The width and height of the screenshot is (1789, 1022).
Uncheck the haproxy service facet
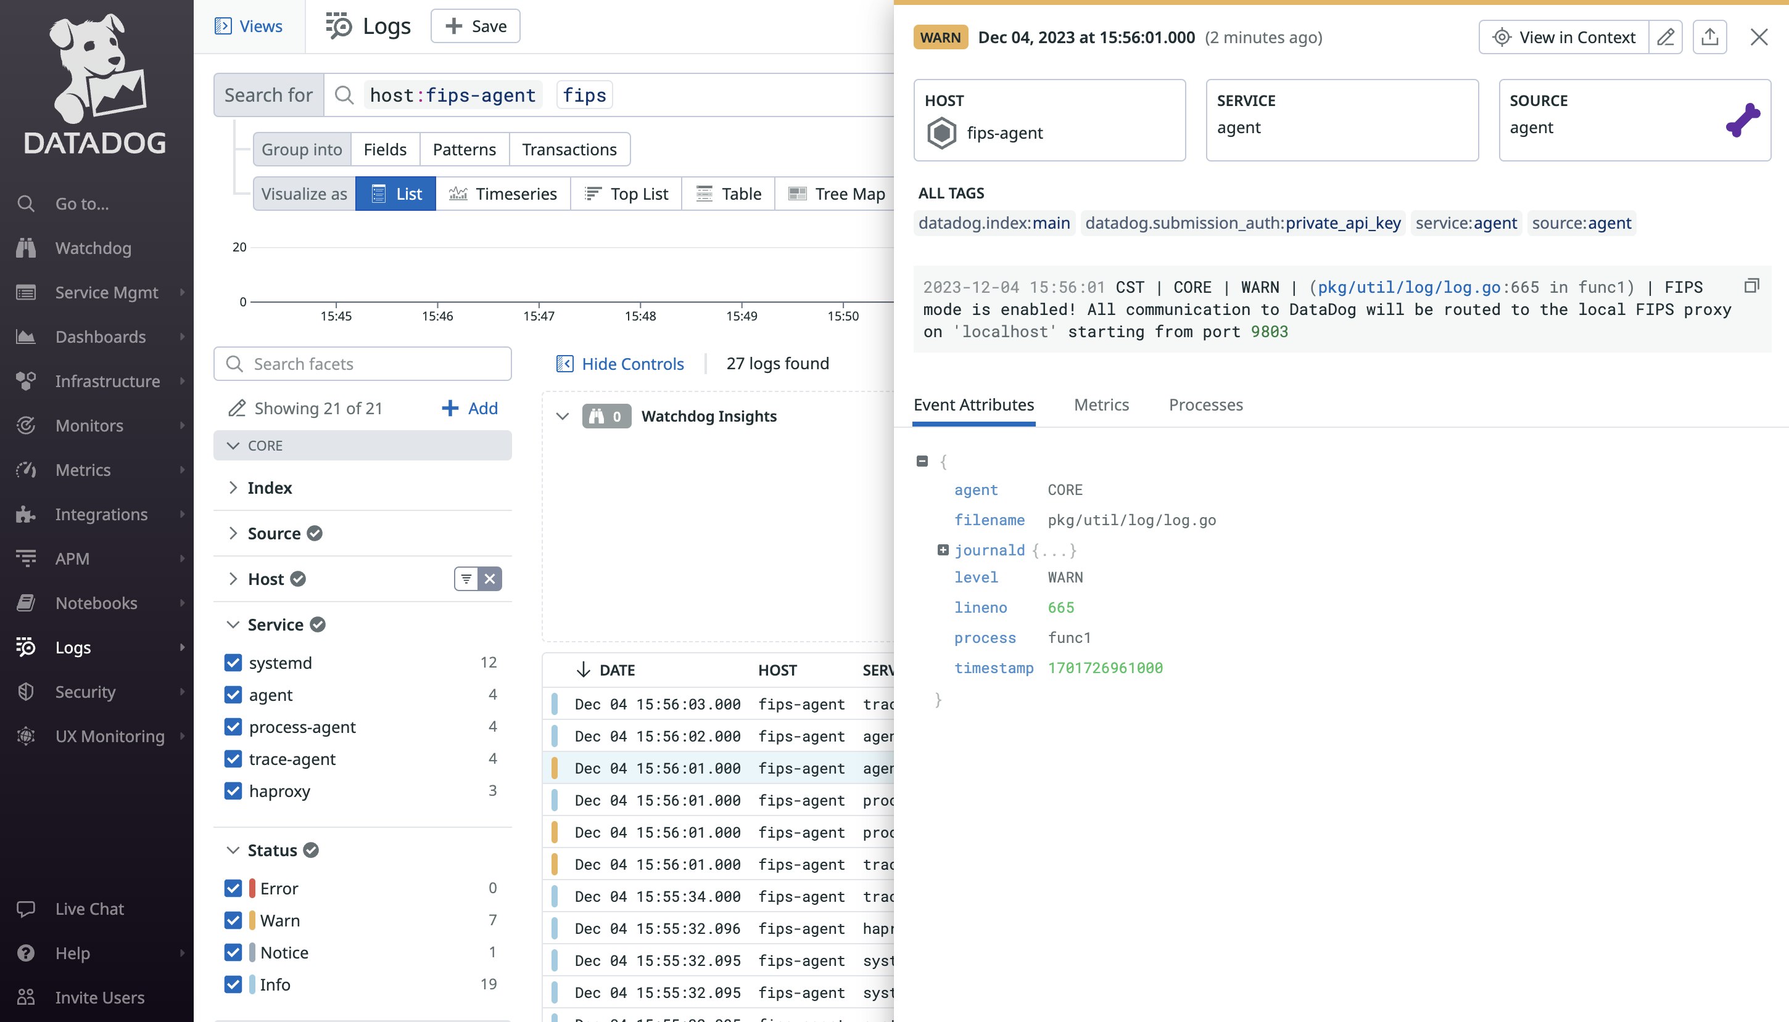click(233, 791)
